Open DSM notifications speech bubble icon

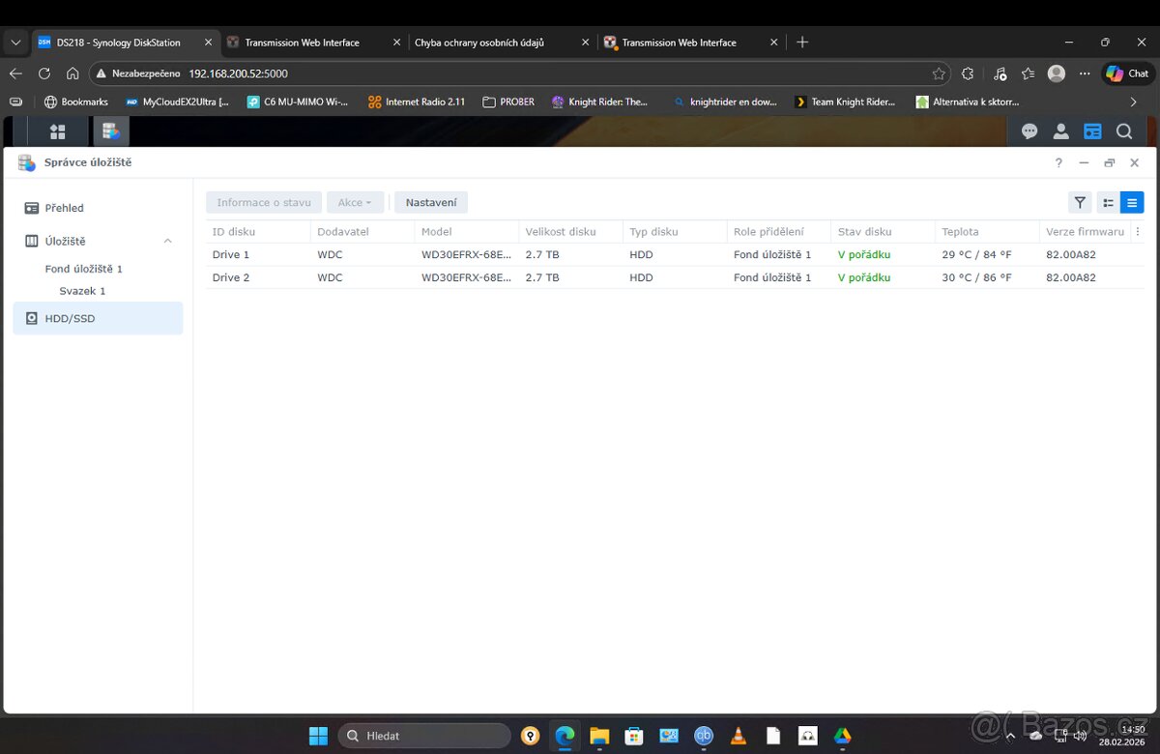pyautogui.click(x=1029, y=131)
